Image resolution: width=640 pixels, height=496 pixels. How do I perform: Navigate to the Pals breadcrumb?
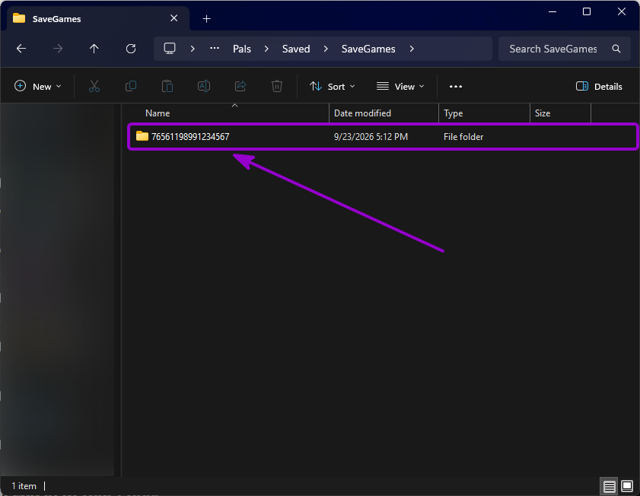pyautogui.click(x=242, y=49)
